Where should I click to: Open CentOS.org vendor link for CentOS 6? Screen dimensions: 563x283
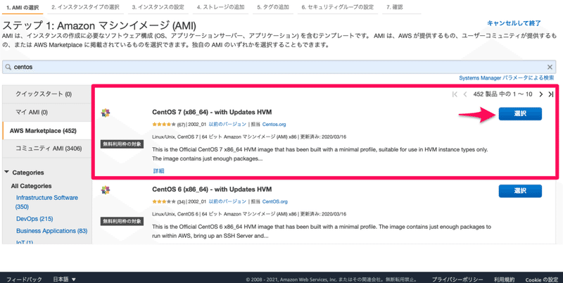point(274,201)
